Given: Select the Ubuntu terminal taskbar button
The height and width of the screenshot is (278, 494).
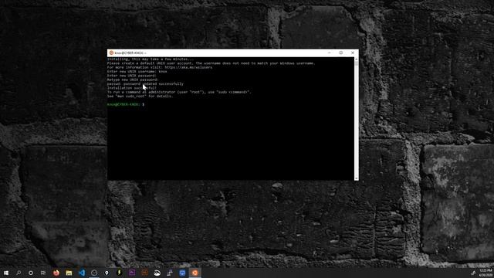Looking at the screenshot, I should tap(195, 273).
